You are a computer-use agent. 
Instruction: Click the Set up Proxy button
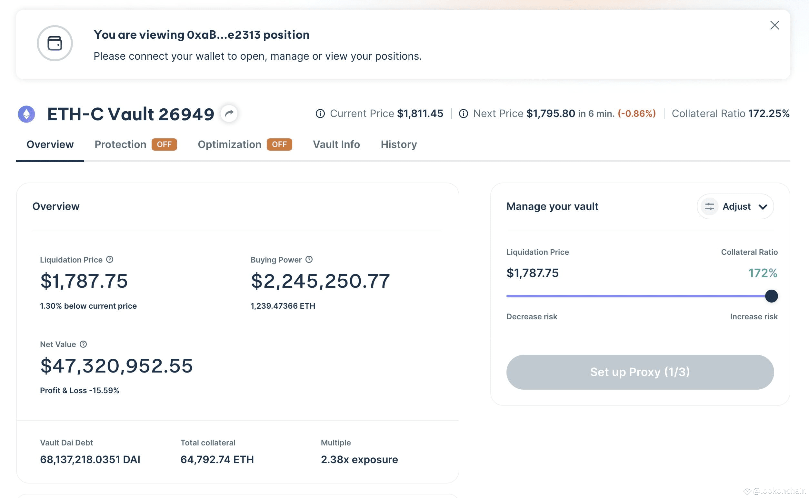640,372
